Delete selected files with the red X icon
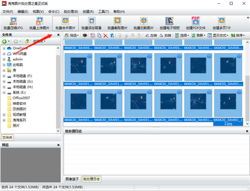Image resolution: width=250 pixels, height=191 pixels. point(105,35)
